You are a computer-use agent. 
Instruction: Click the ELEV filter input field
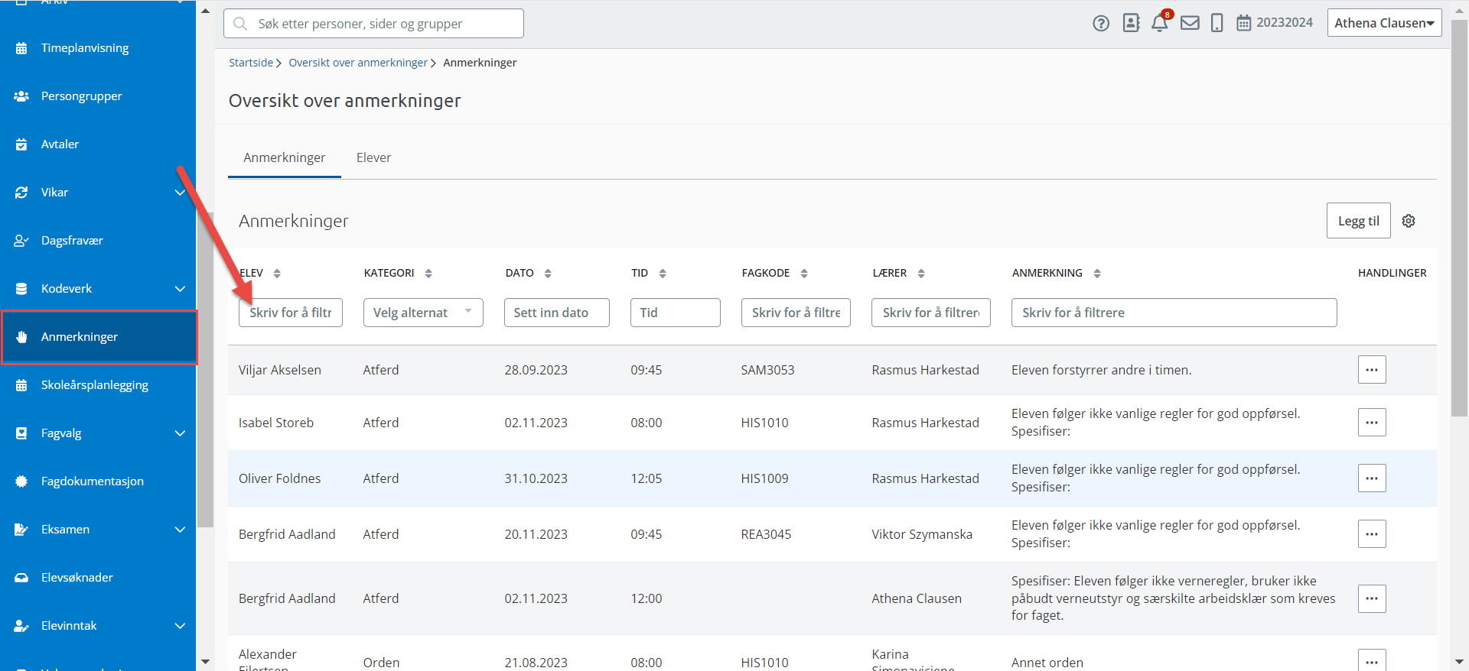click(x=291, y=313)
